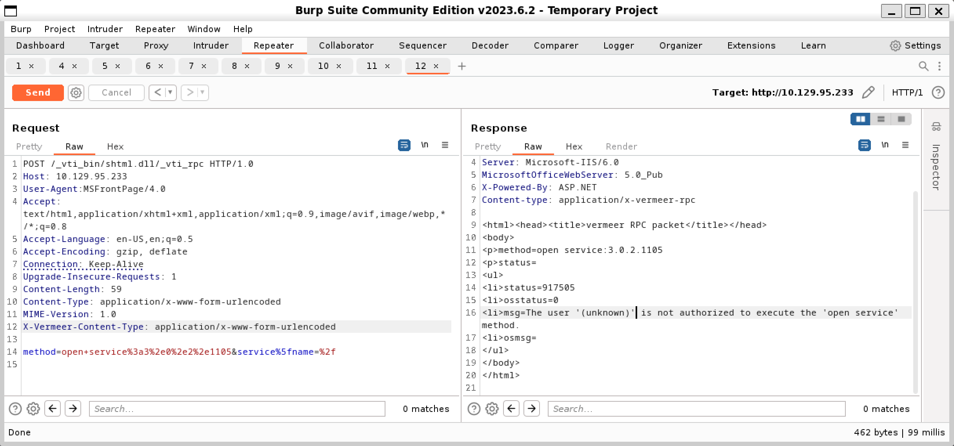The width and height of the screenshot is (954, 446).
Task: Click the response search help question icon
Action: tap(474, 409)
